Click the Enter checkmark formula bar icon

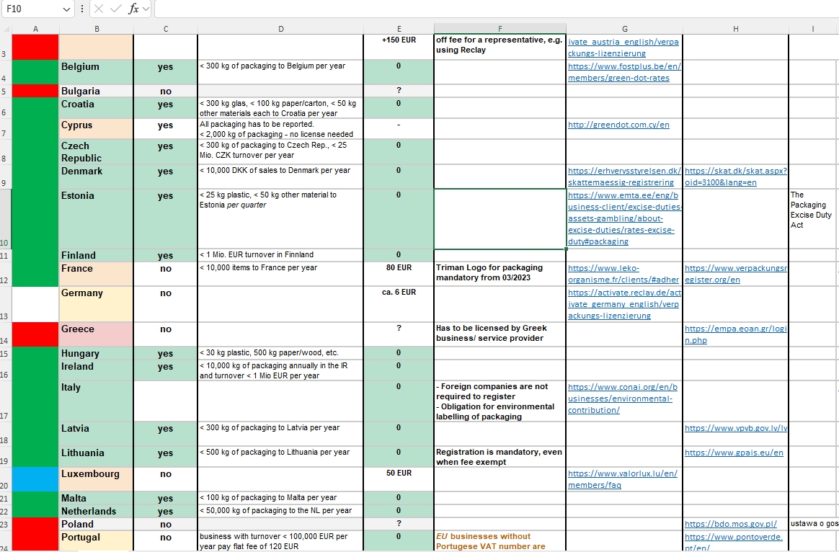click(115, 9)
